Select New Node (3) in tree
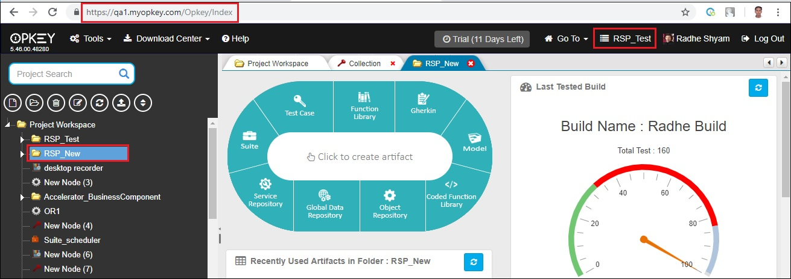Image resolution: width=791 pixels, height=279 pixels. 62,182
